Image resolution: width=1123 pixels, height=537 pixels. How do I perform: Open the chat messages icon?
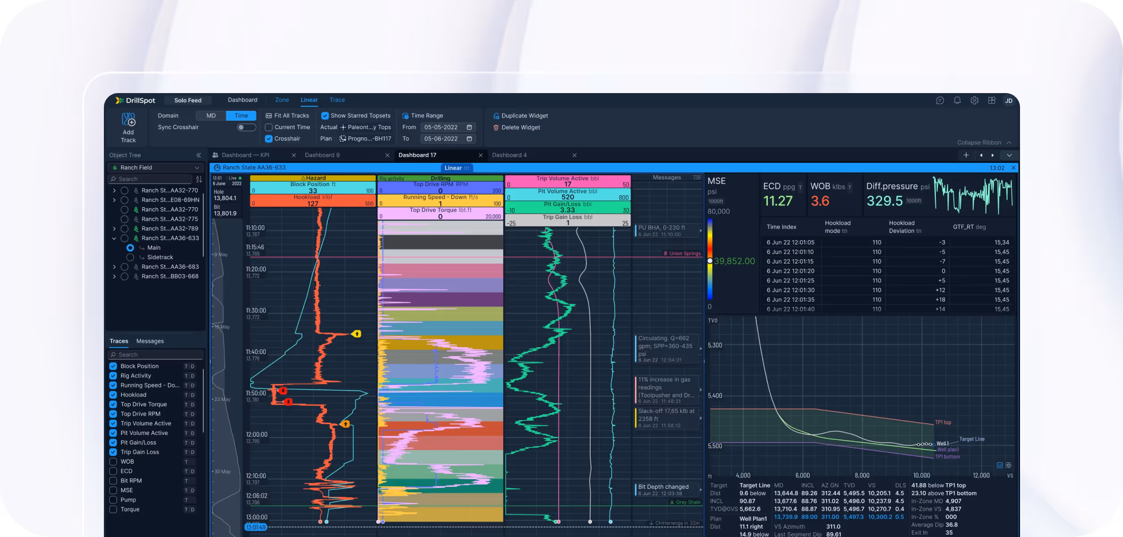click(940, 101)
